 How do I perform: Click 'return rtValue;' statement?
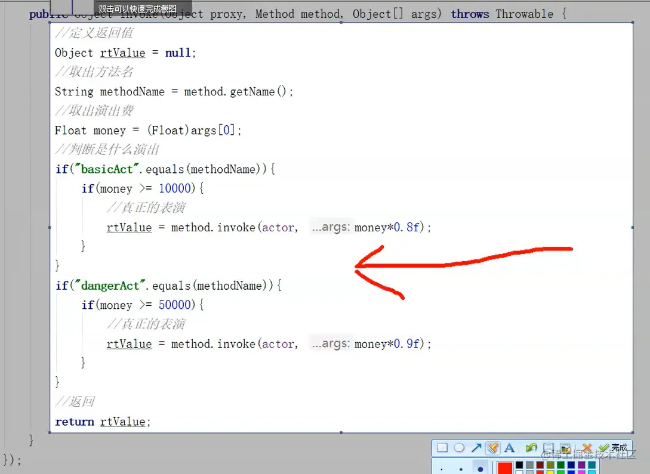coord(103,422)
